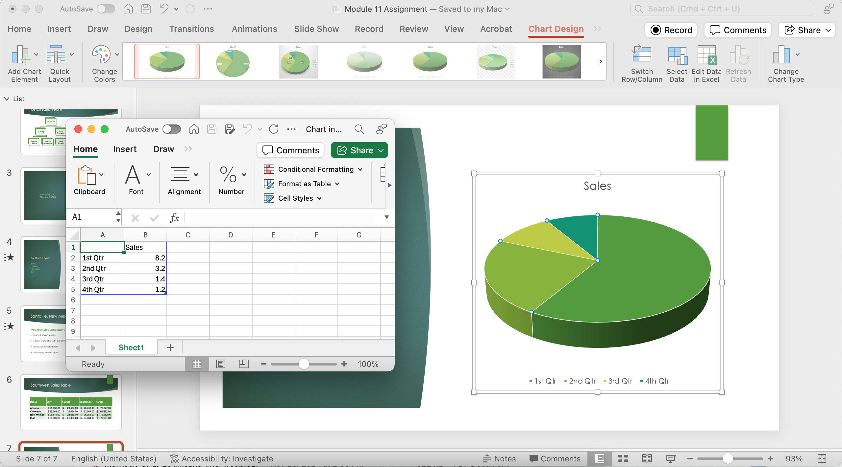Click Excel zoom slider handle

[x=304, y=364]
